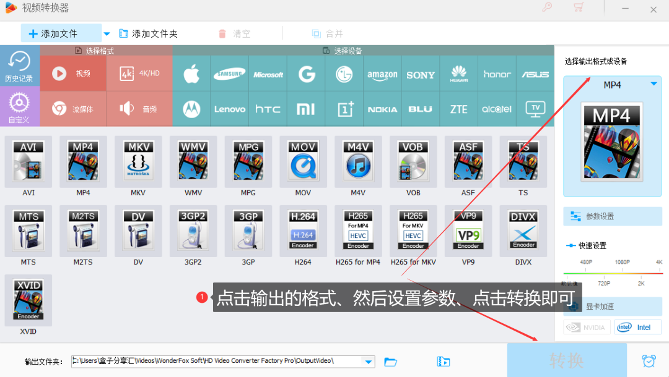Image resolution: width=669 pixels, height=377 pixels.
Task: Open Huawei device presets
Action: tap(459, 74)
